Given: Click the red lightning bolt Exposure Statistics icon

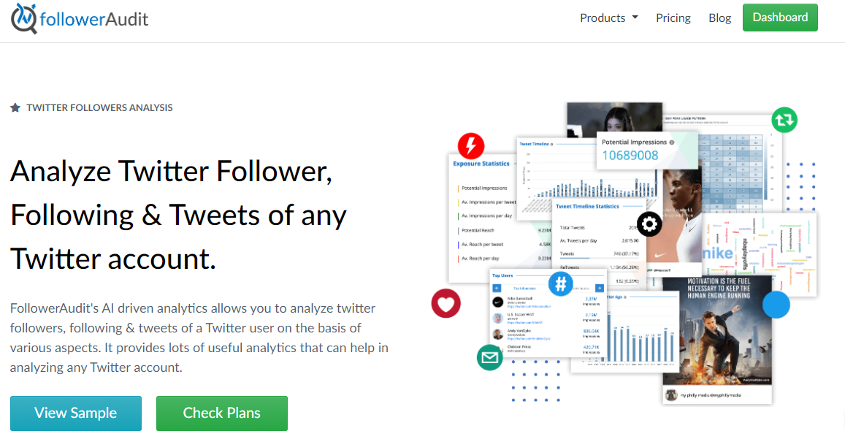Looking at the screenshot, I should point(471,146).
